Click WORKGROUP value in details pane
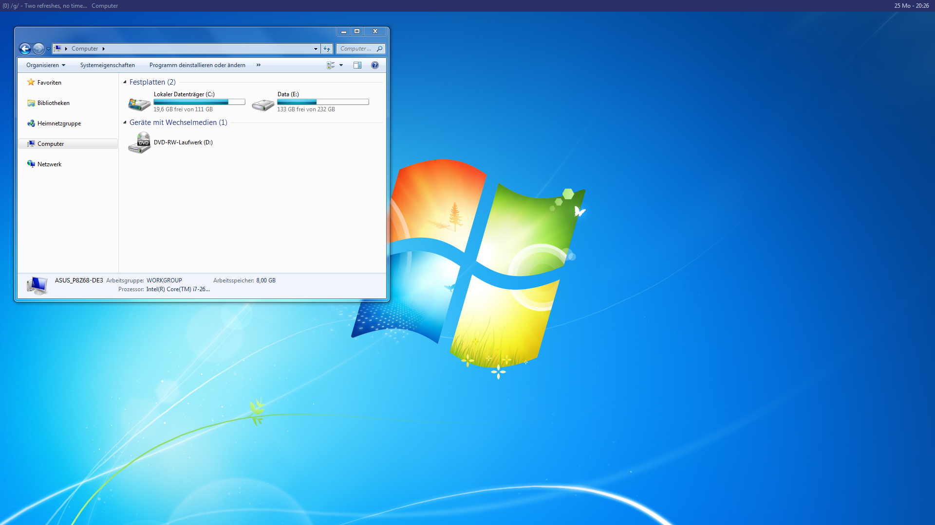 tap(164, 280)
